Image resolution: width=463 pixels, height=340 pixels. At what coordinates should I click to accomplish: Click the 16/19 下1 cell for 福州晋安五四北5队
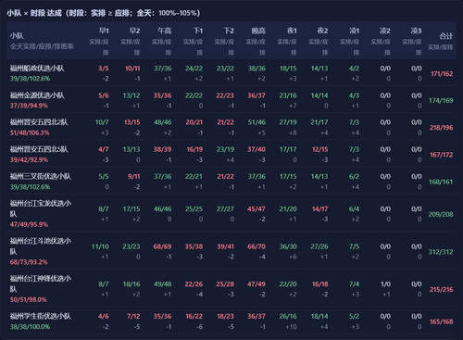[x=194, y=149]
